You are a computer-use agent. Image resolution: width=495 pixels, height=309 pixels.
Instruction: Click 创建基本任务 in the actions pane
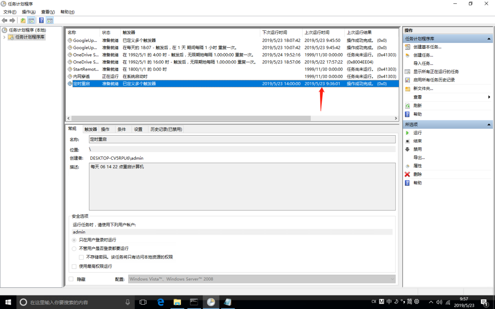pyautogui.click(x=427, y=47)
